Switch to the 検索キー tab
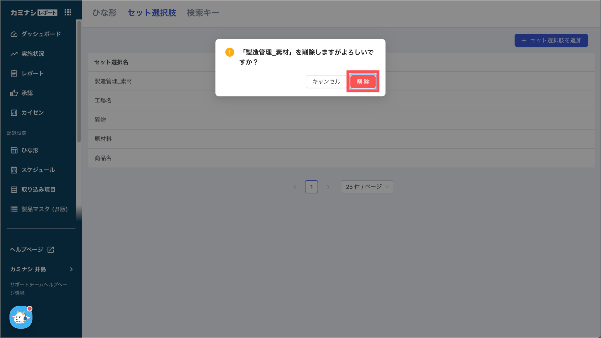601x338 pixels. (203, 13)
